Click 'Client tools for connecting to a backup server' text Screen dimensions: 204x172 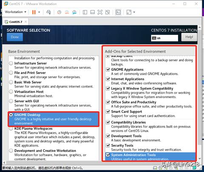click(x=152, y=62)
